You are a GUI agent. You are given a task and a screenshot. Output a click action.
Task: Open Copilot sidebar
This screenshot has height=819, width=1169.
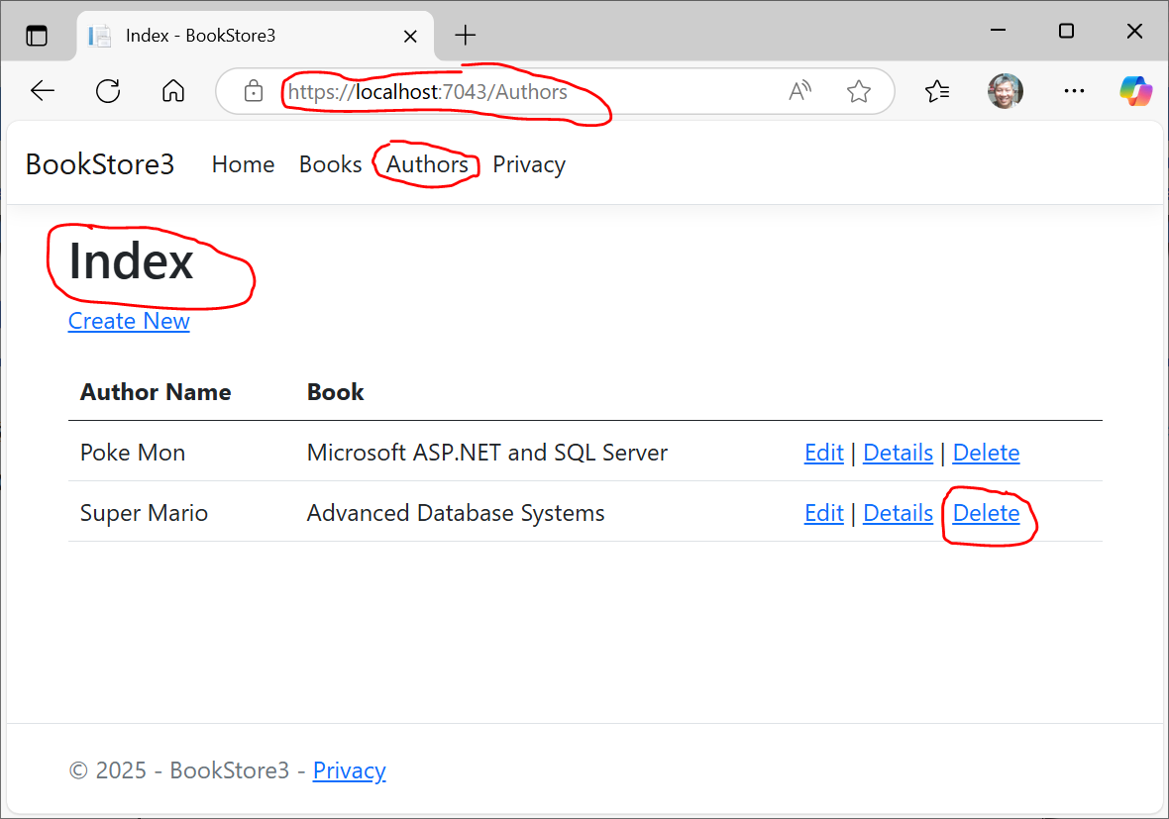[1135, 91]
